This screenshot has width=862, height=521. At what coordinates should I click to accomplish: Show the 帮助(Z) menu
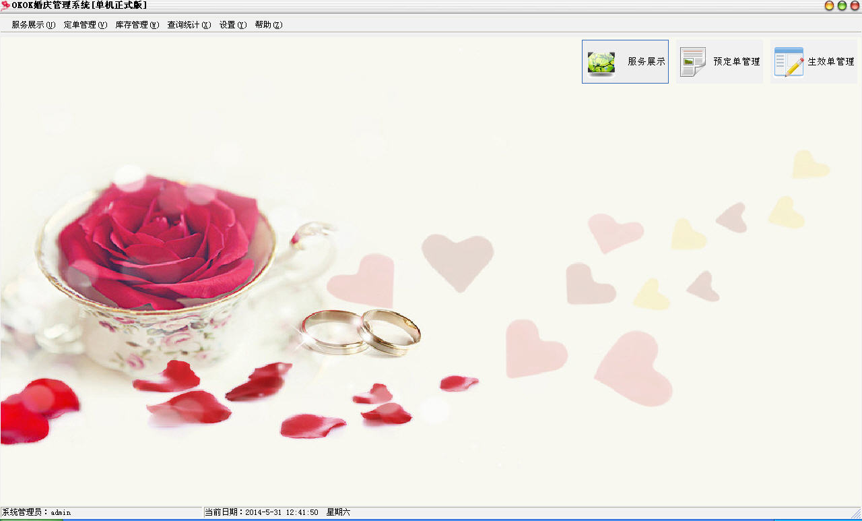point(269,25)
